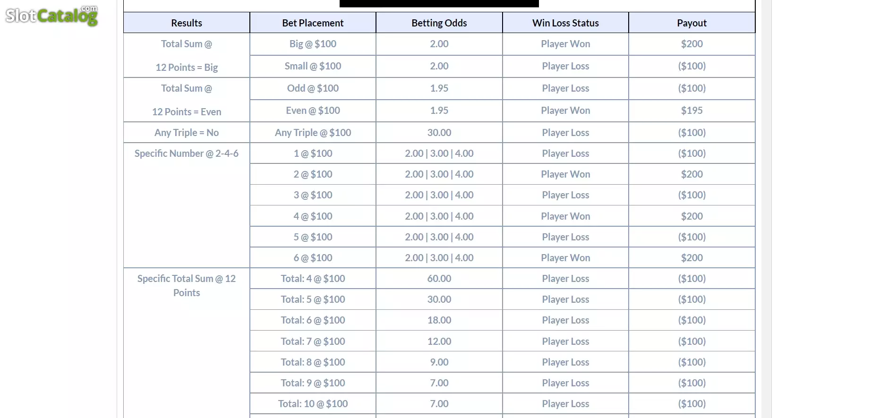Click the Small @ $100 bet cell

[313, 66]
